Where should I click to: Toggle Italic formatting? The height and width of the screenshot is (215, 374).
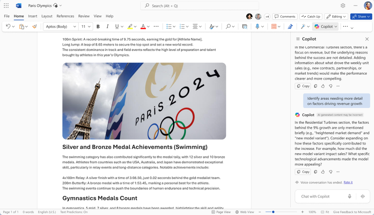coord(108,27)
